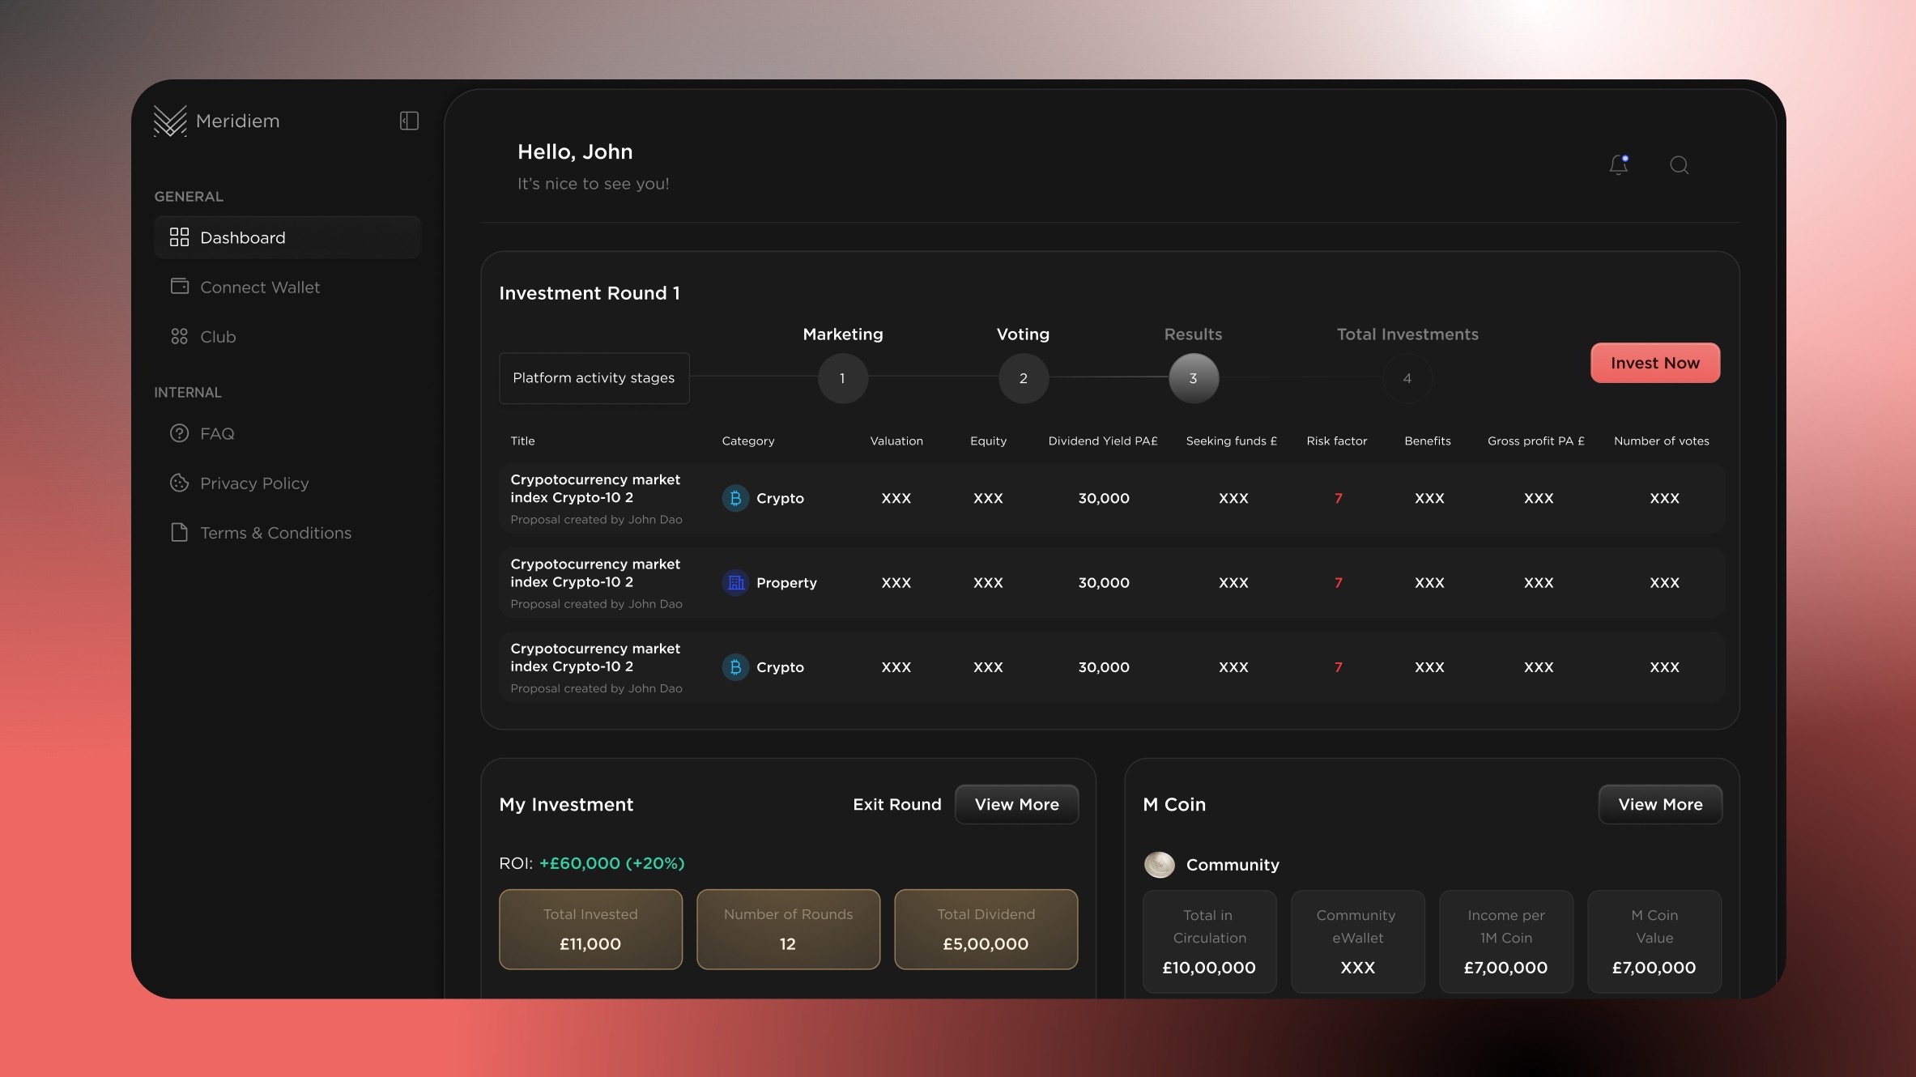Open the Dashboard menu item

pyautogui.click(x=287, y=237)
